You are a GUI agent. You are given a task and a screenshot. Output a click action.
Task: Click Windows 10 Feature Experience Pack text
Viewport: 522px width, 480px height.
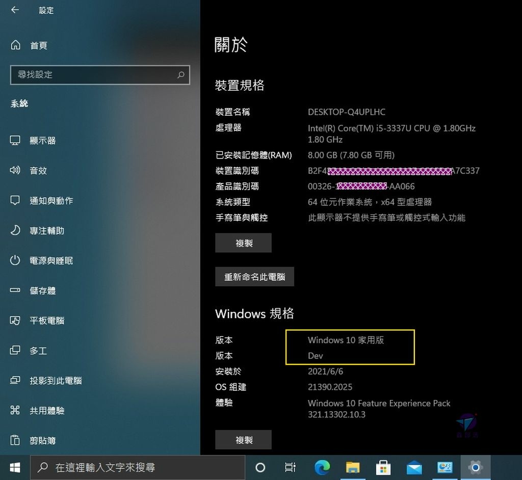(x=379, y=403)
